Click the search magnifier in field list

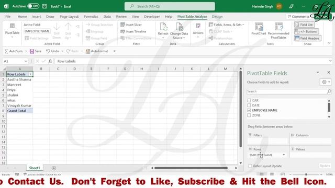pos(329,91)
